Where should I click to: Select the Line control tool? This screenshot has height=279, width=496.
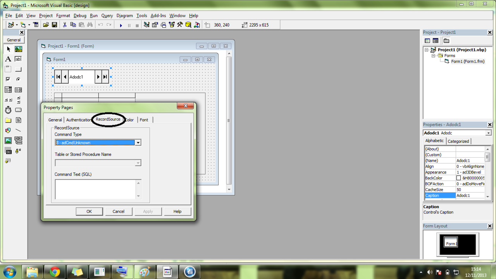[18, 130]
